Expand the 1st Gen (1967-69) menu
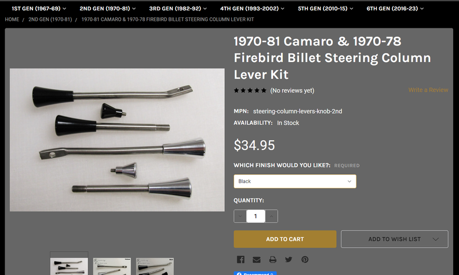The height and width of the screenshot is (275, 459). 39,9
